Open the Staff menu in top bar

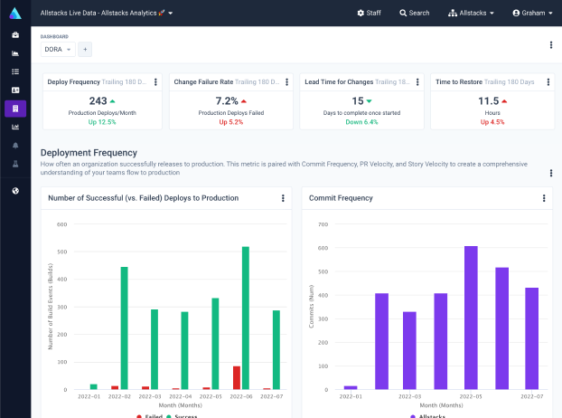pos(369,13)
